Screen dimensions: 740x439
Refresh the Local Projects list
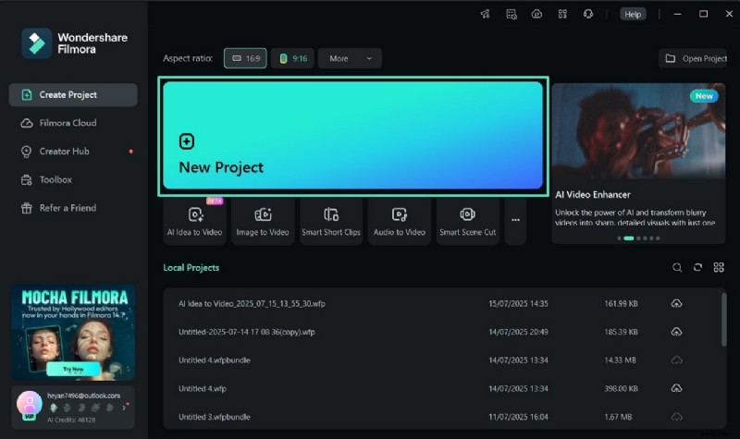point(698,268)
